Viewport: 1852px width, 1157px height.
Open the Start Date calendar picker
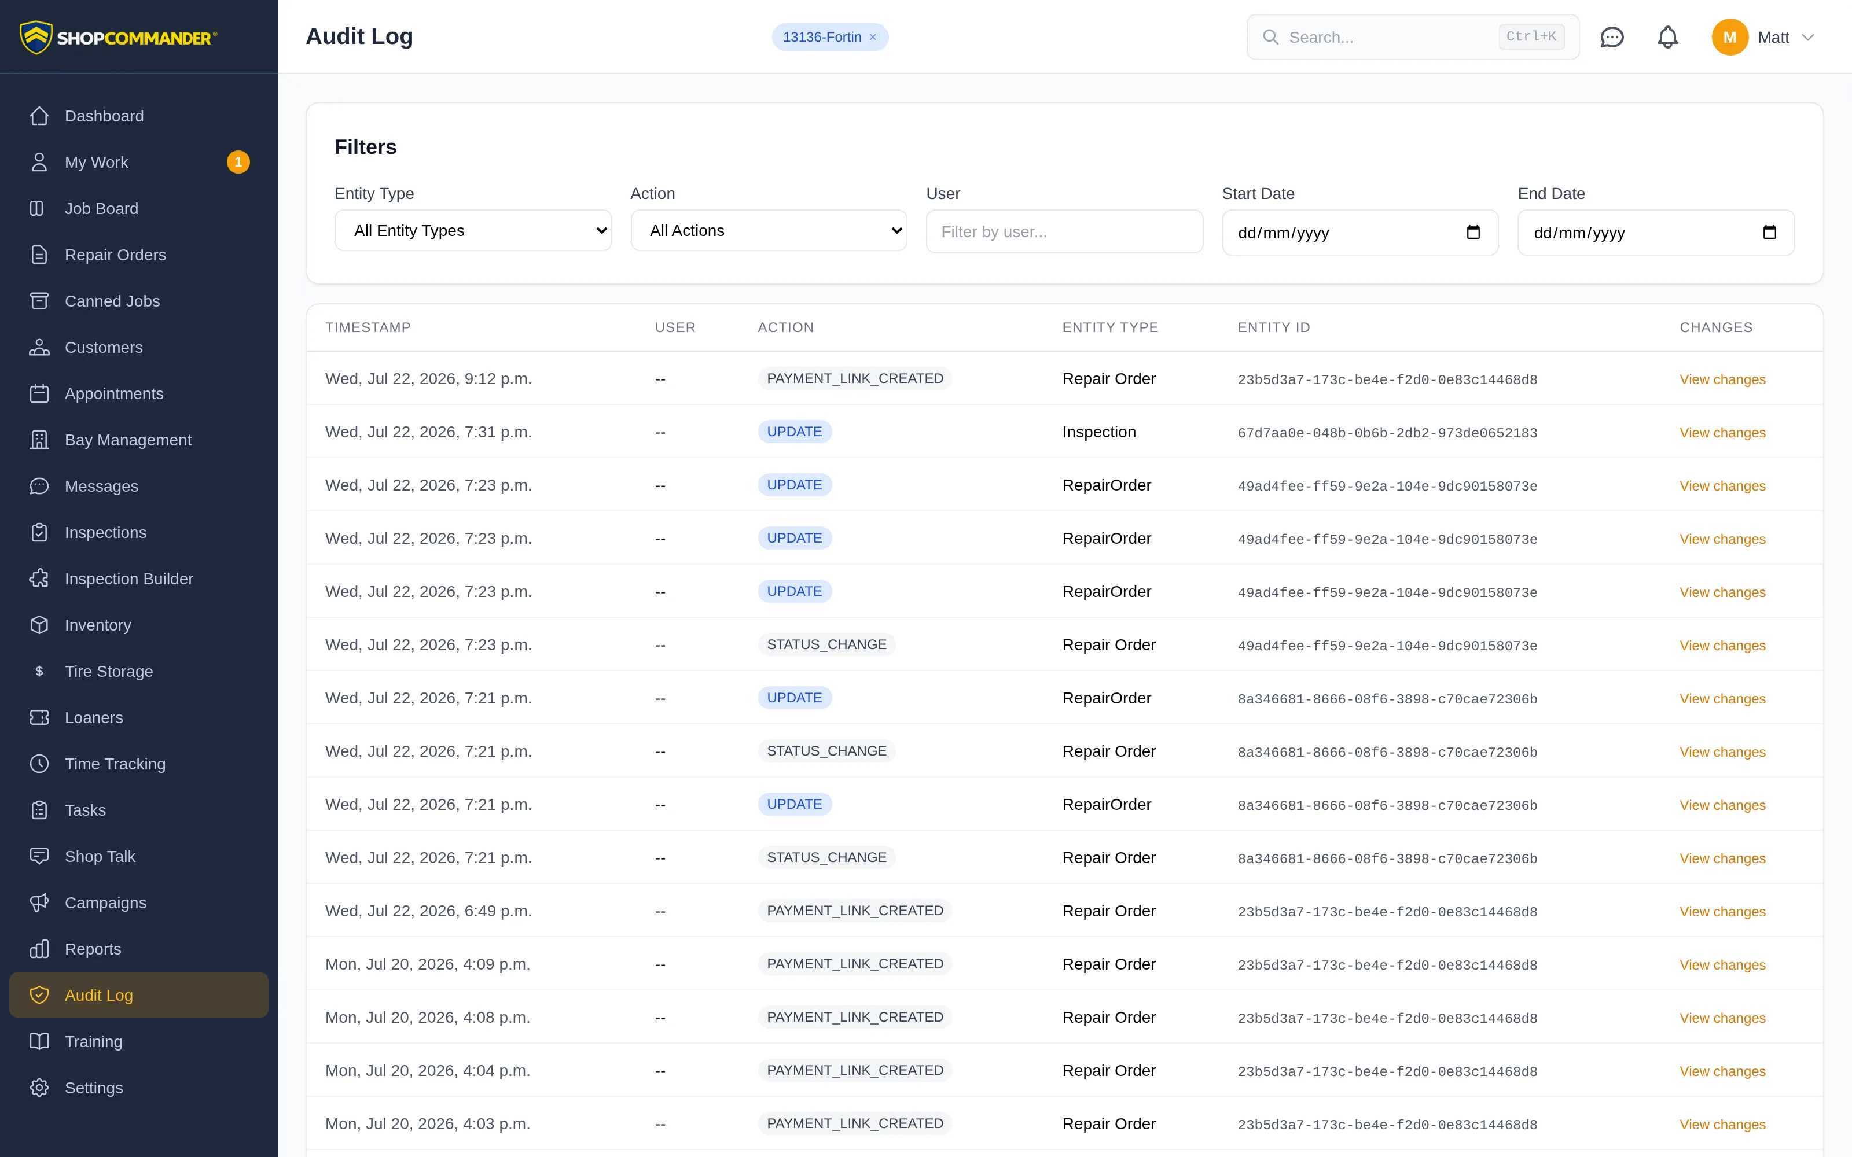tap(1473, 233)
